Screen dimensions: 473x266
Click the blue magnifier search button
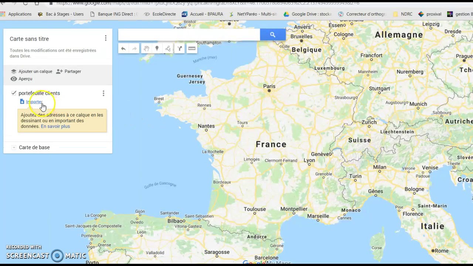[273, 35]
